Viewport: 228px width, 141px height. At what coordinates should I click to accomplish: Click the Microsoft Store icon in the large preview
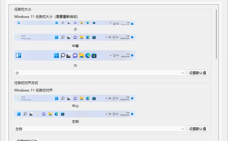click(x=94, y=56)
